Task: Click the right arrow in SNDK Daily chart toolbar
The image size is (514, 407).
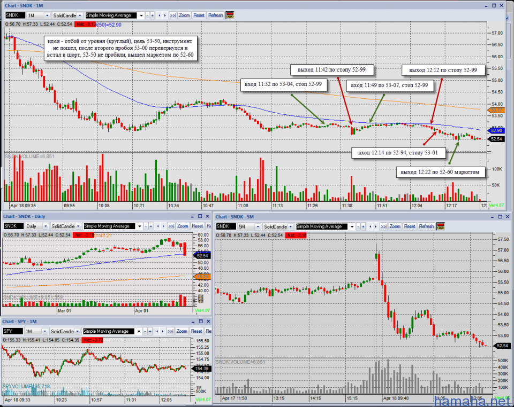Action: pos(163,226)
